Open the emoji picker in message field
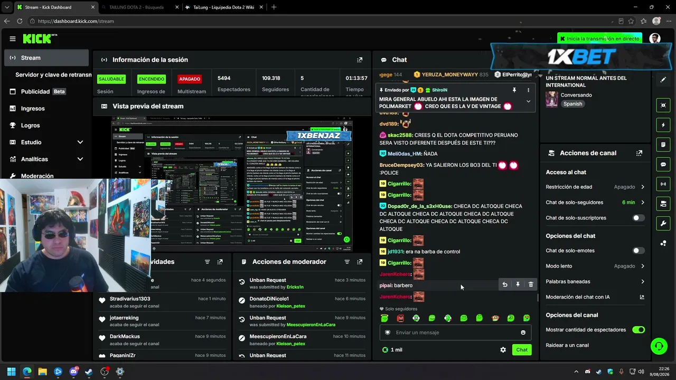 (x=523, y=332)
